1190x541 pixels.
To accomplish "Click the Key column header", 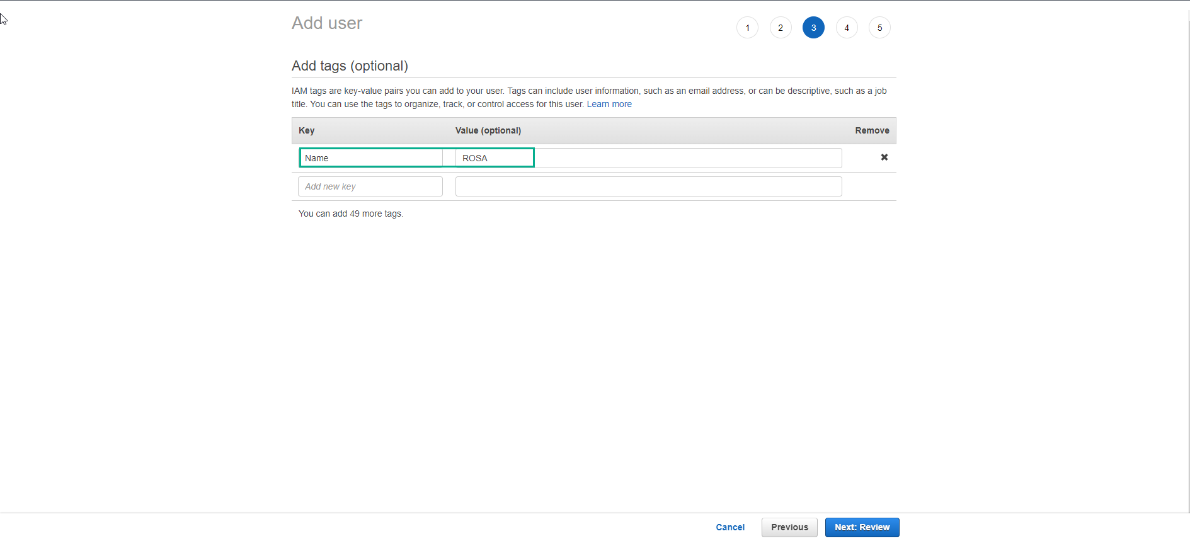I will coord(307,130).
